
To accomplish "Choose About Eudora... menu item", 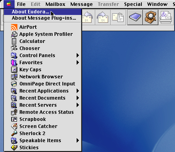I will [43, 12].
